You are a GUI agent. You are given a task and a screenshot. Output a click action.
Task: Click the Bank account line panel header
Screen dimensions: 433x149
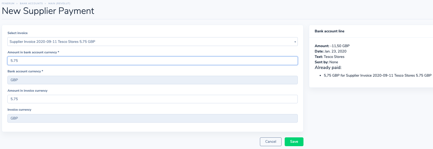330,31
